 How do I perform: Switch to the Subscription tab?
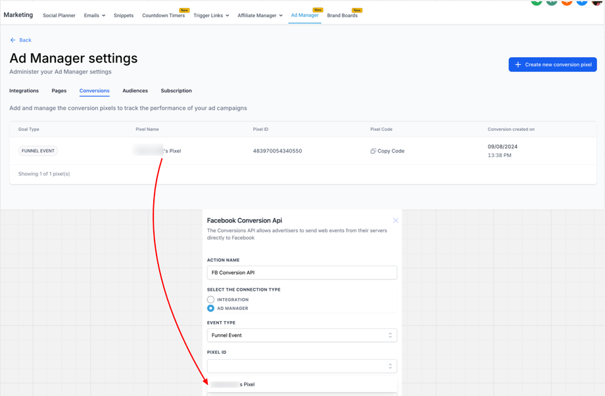[x=176, y=91]
